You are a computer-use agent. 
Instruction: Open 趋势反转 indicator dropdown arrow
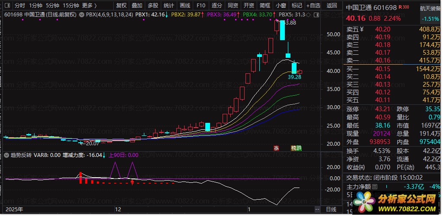6,155
